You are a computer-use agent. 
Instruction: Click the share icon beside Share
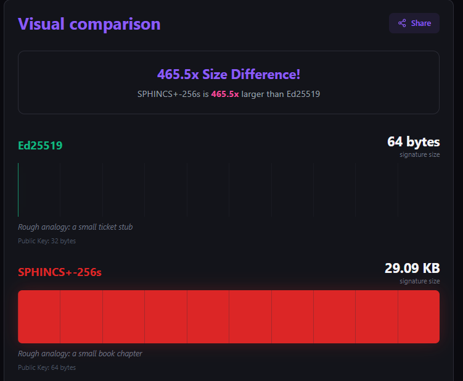click(x=402, y=23)
